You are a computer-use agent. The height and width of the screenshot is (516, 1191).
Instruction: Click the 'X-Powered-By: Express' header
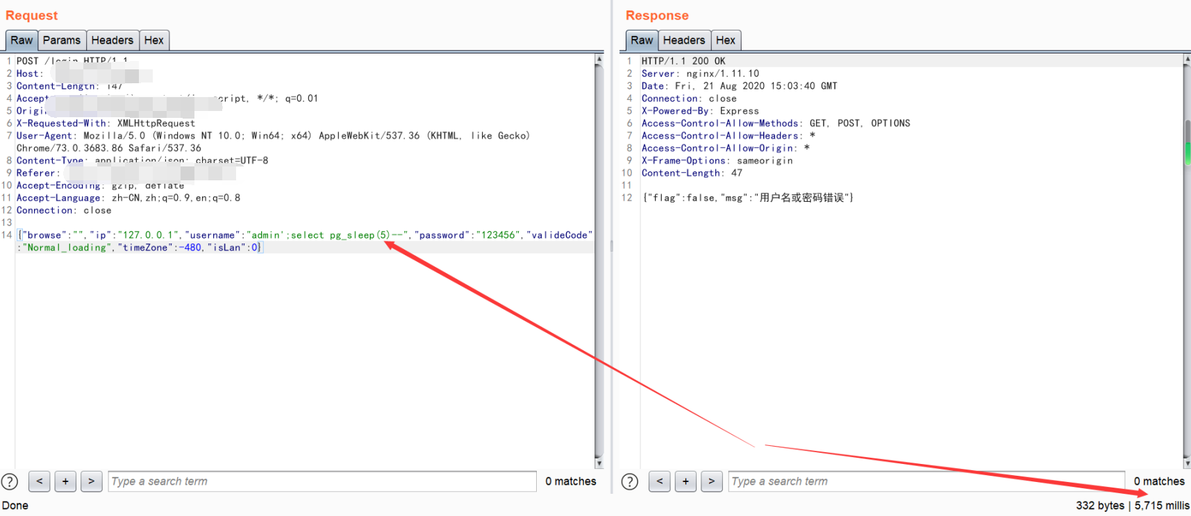[x=700, y=111]
